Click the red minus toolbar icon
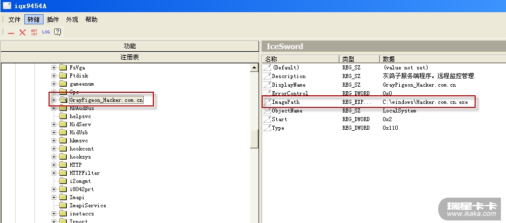 pyautogui.click(x=11, y=32)
